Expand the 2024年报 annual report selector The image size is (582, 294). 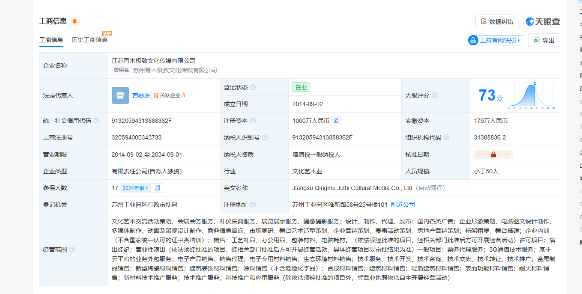[135, 188]
